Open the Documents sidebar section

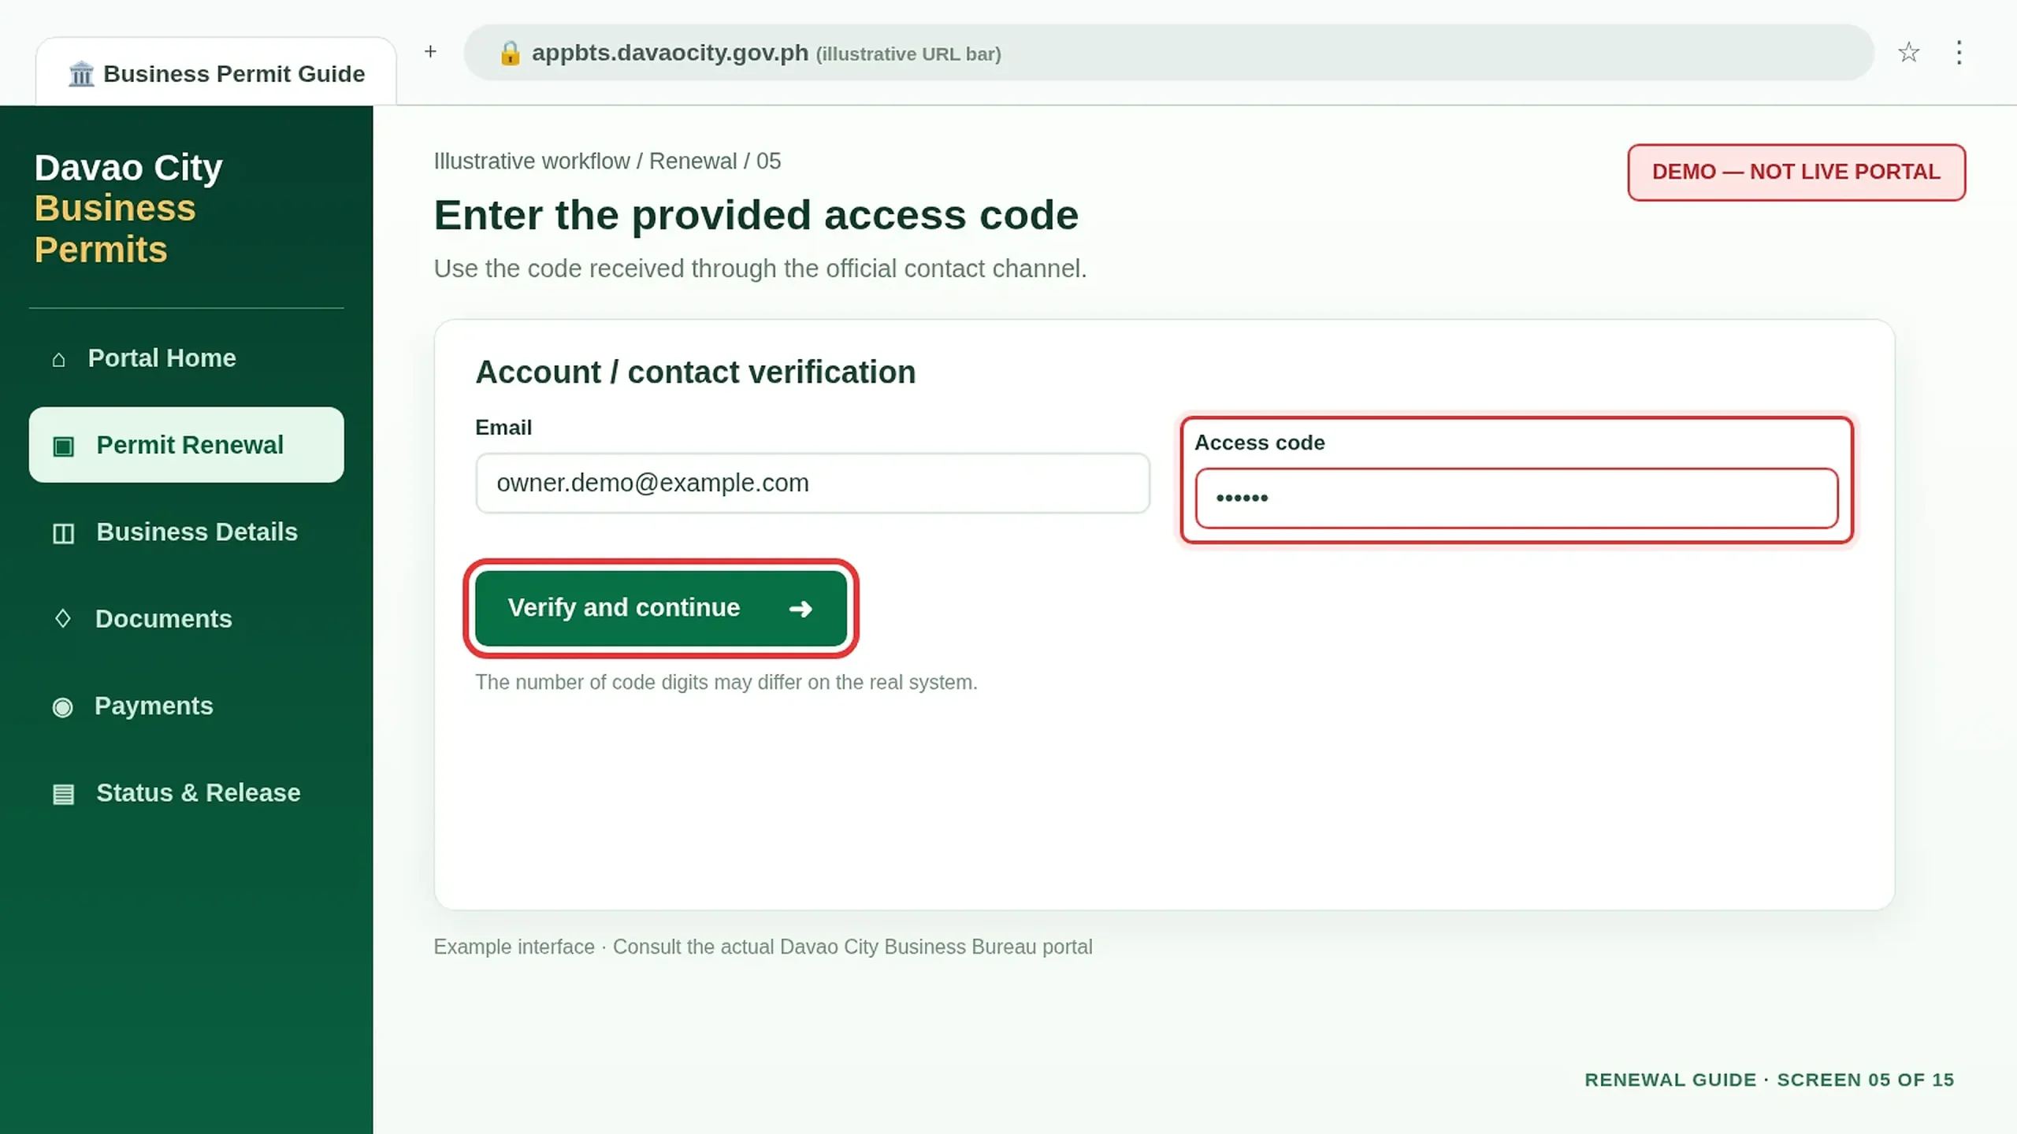coord(186,619)
